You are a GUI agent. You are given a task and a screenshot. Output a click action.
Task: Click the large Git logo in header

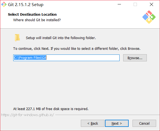click(x=149, y=17)
